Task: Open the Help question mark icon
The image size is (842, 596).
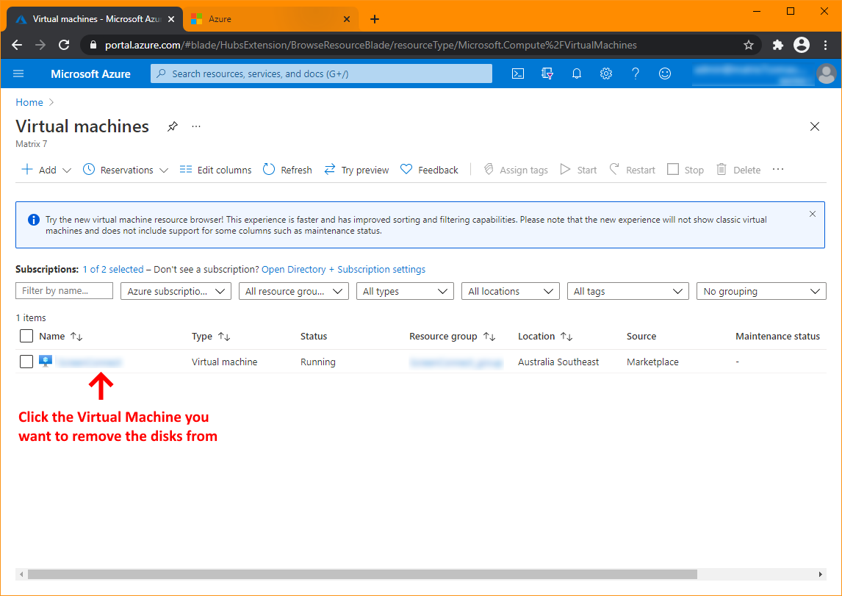Action: point(636,73)
